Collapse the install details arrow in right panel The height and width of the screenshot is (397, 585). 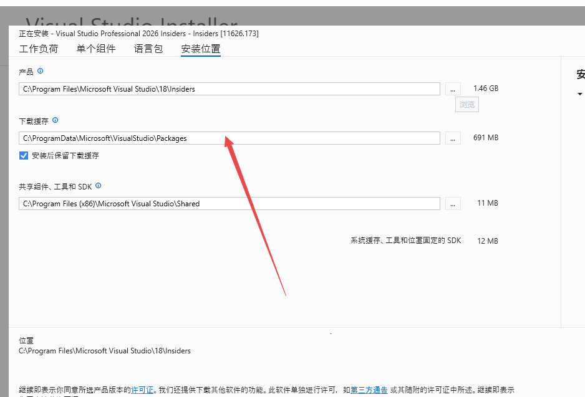pos(580,94)
